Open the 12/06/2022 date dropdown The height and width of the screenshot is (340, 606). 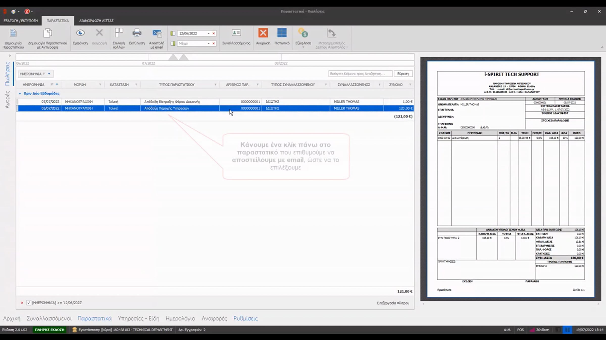tap(209, 33)
